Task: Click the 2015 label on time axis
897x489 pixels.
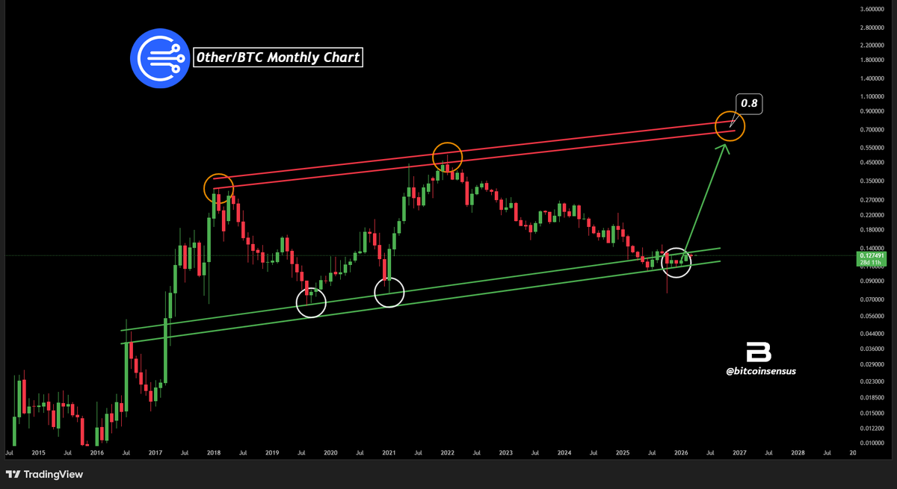Action: 38,452
